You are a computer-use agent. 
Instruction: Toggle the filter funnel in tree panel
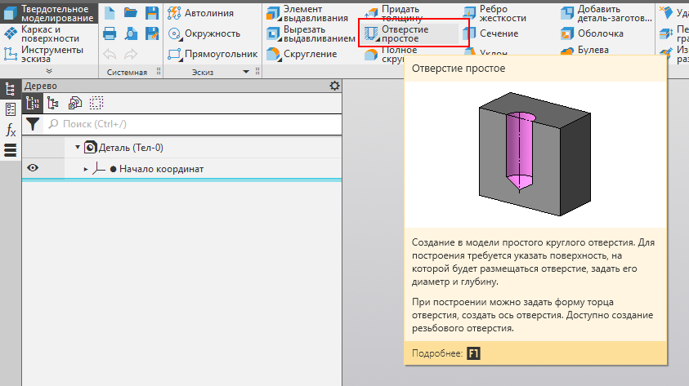click(x=32, y=124)
